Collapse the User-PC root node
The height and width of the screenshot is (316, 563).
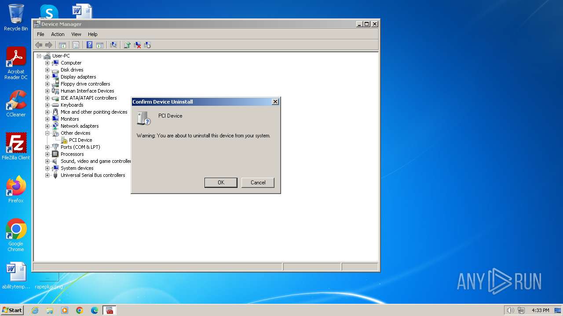39,56
